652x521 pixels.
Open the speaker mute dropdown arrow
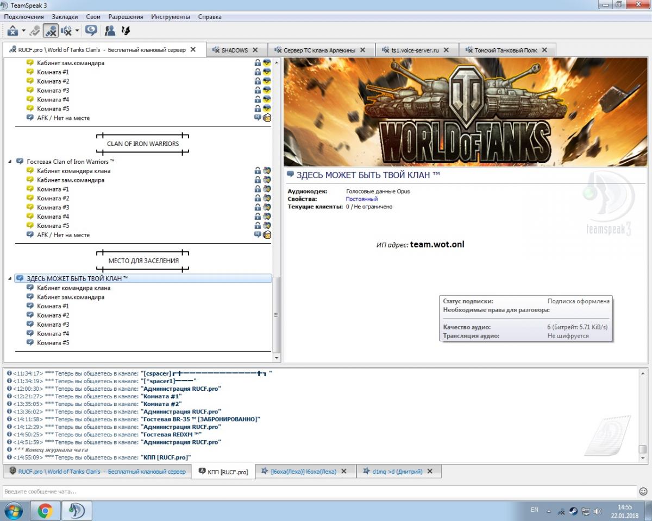click(x=77, y=31)
